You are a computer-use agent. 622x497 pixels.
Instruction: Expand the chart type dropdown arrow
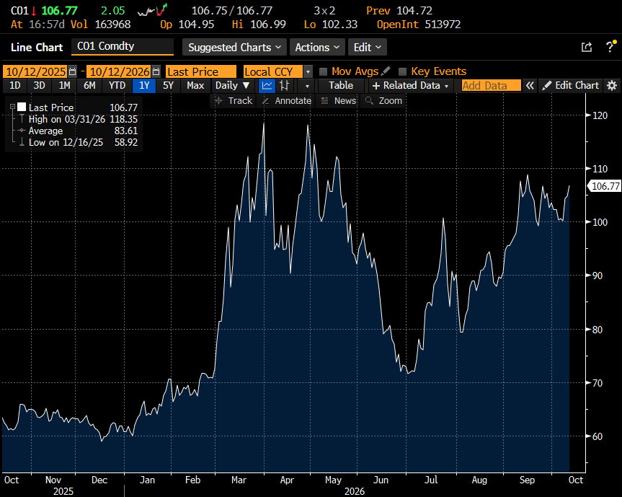tap(306, 86)
